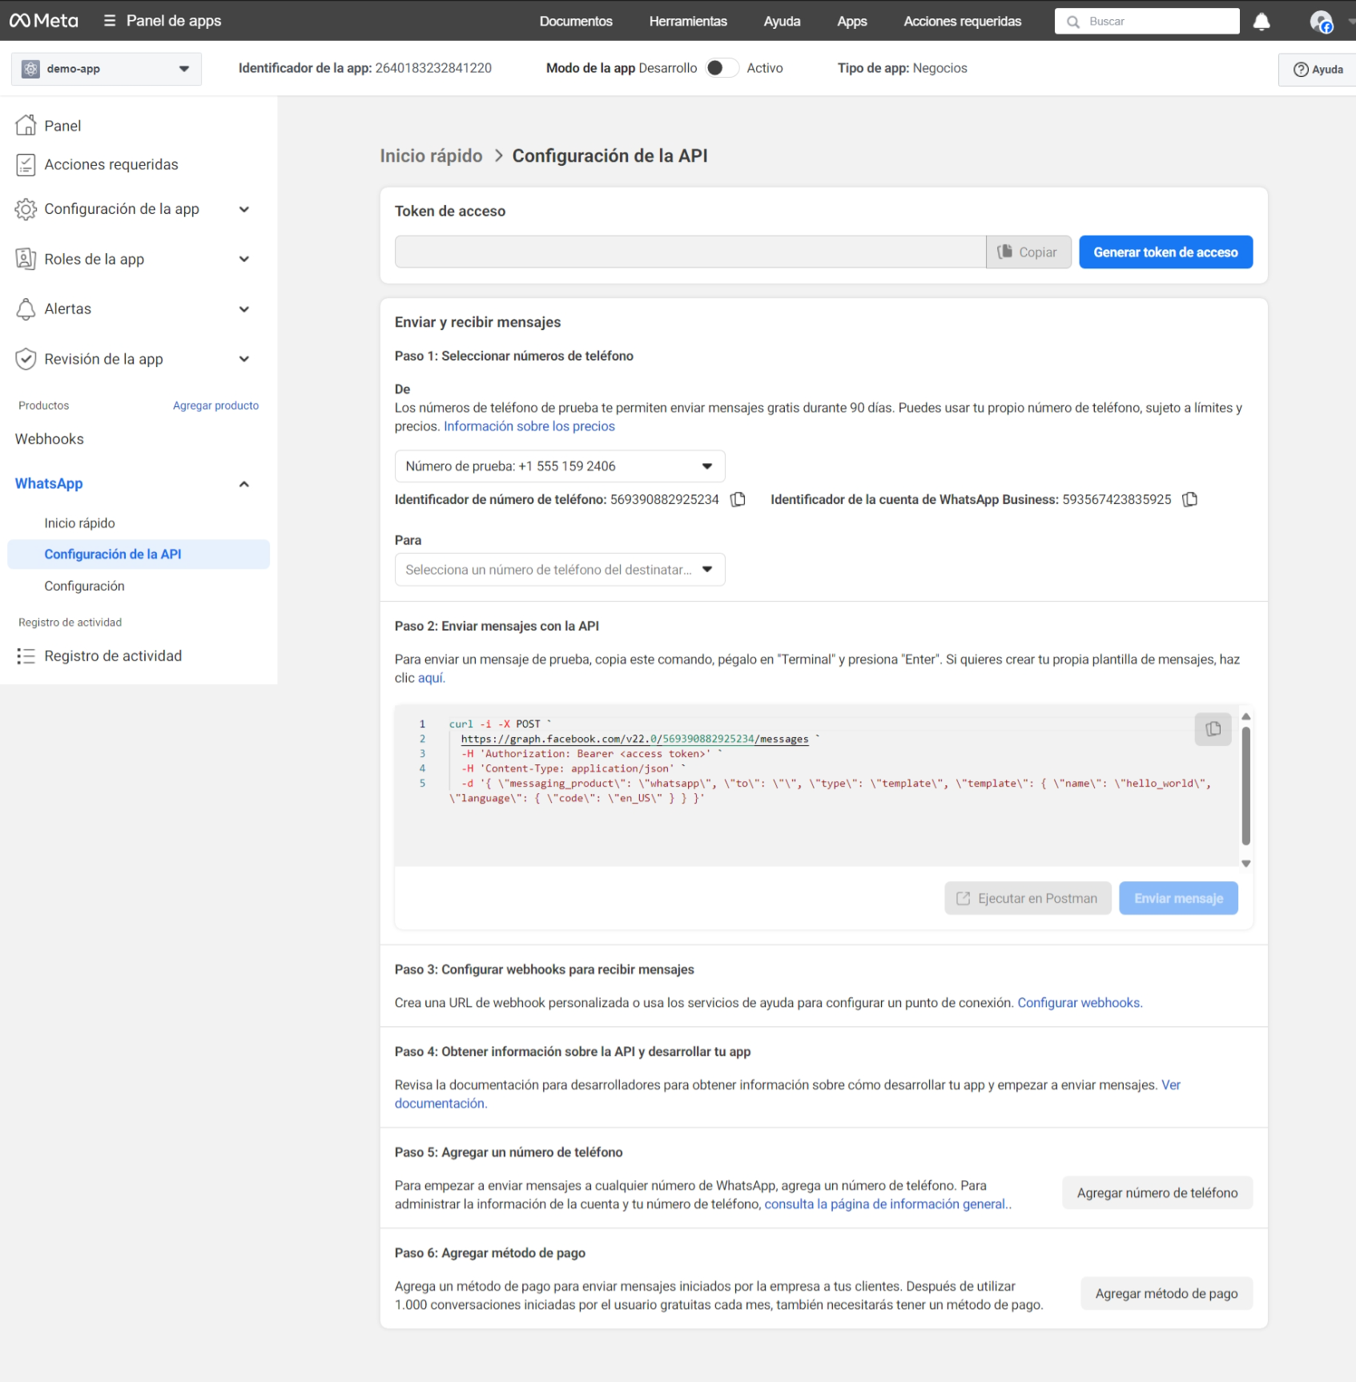Image resolution: width=1356 pixels, height=1382 pixels.
Task: Expand Configuración de la app section
Action: click(244, 209)
